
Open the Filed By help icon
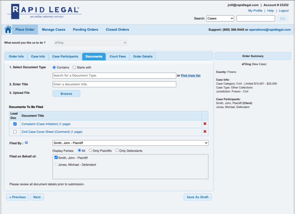coord(27,142)
